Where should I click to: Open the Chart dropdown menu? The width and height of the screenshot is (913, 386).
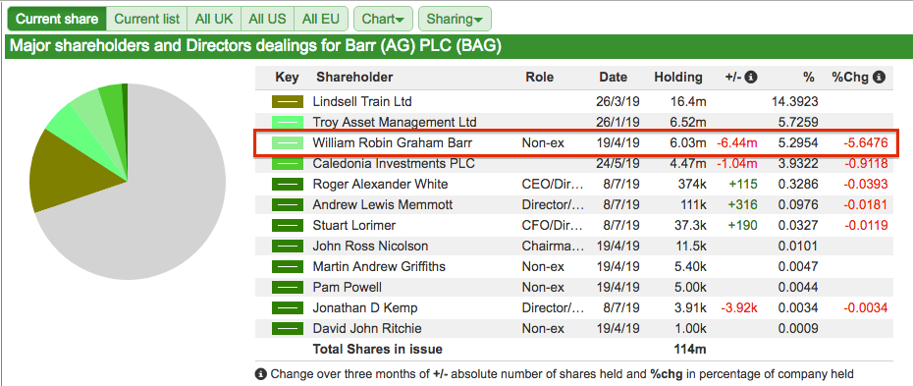(x=383, y=19)
